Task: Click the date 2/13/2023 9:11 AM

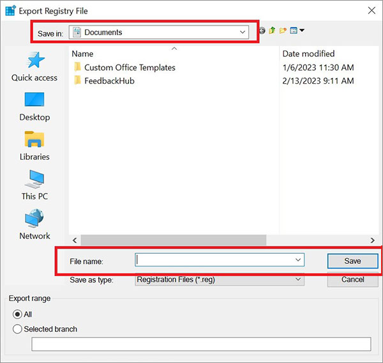Action: coord(318,81)
